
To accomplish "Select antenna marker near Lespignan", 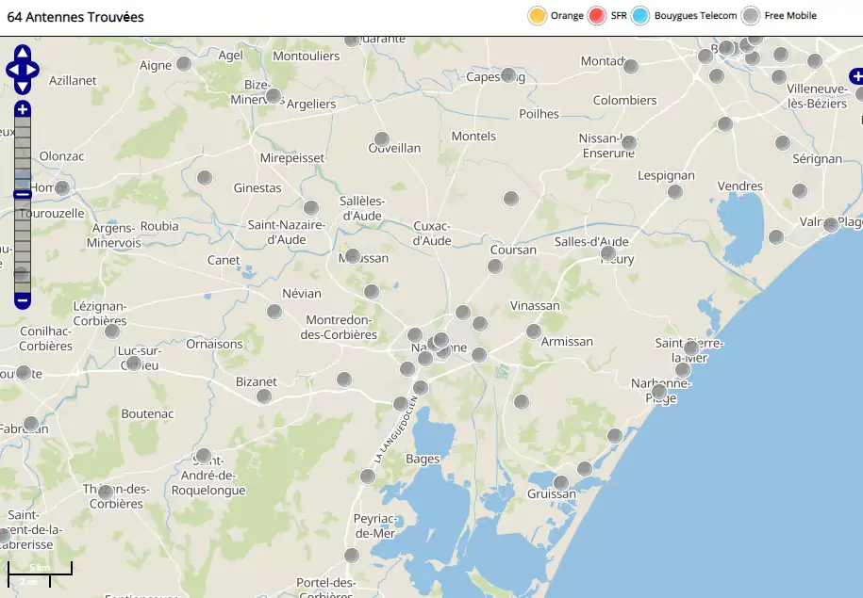I will click(x=675, y=192).
